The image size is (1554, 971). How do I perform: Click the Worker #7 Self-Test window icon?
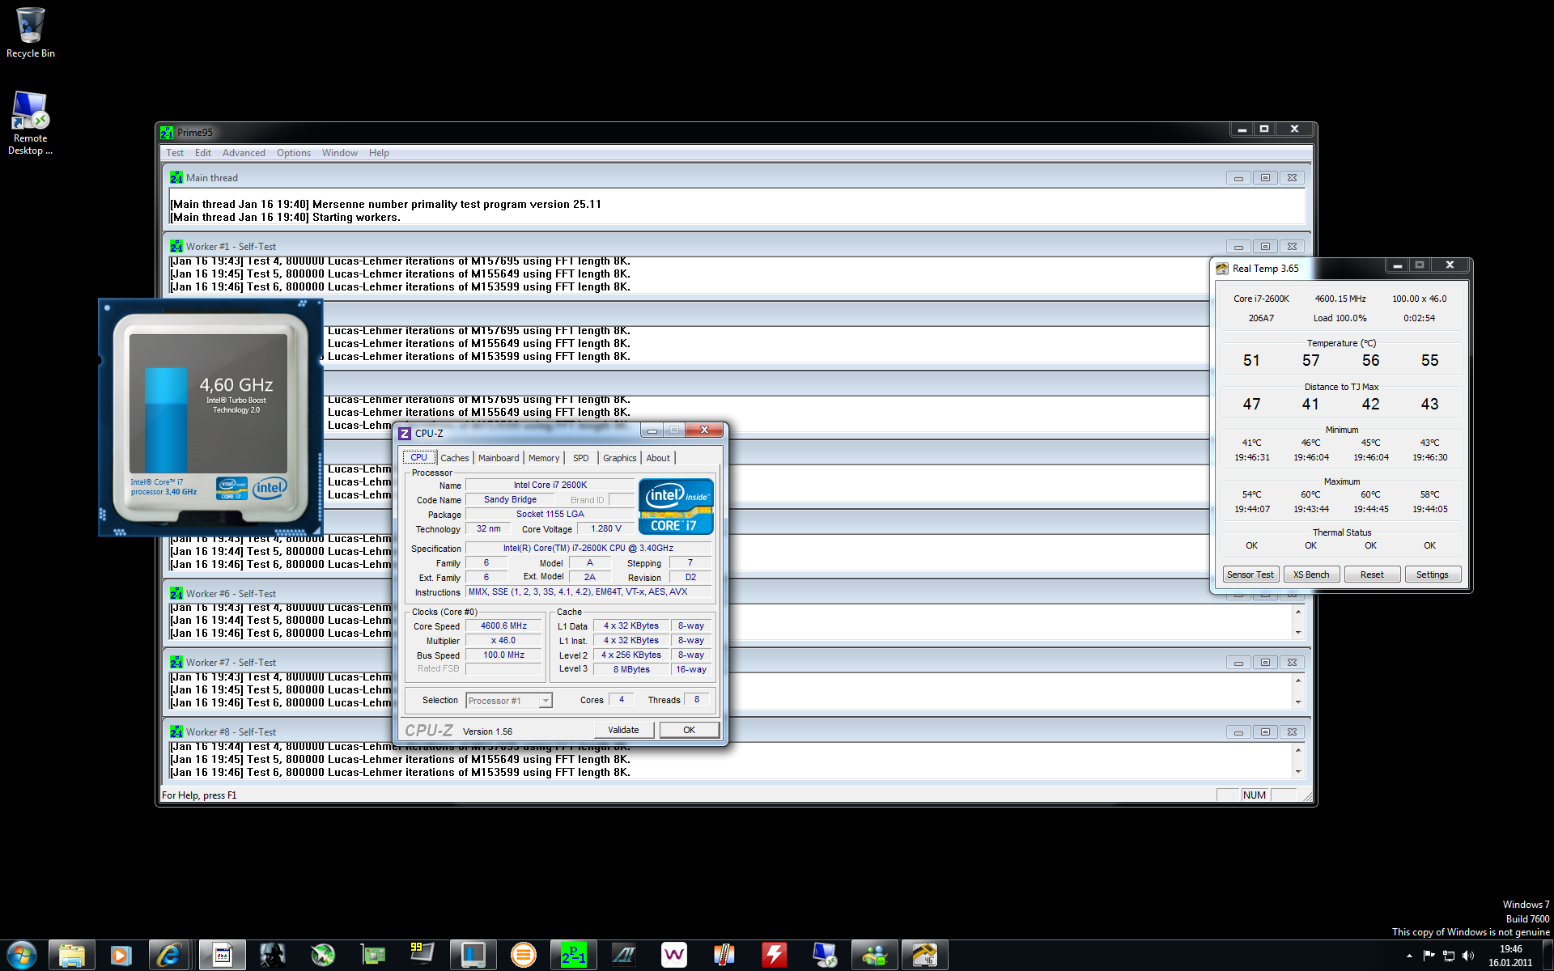point(176,662)
